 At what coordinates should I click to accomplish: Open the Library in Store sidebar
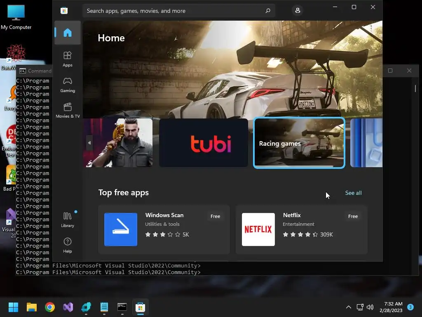point(68,220)
